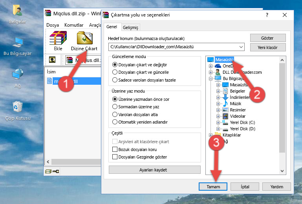Select the Videolar film icon in tree
Viewport: 302px width, 204px height.
click(x=225, y=116)
